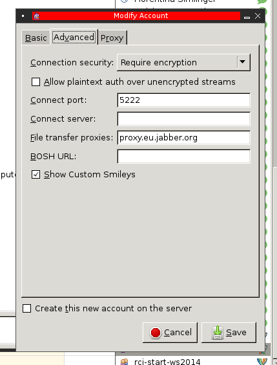The height and width of the screenshot is (365, 277).
Task: Click the window menu dot in title bar
Action: (23, 16)
